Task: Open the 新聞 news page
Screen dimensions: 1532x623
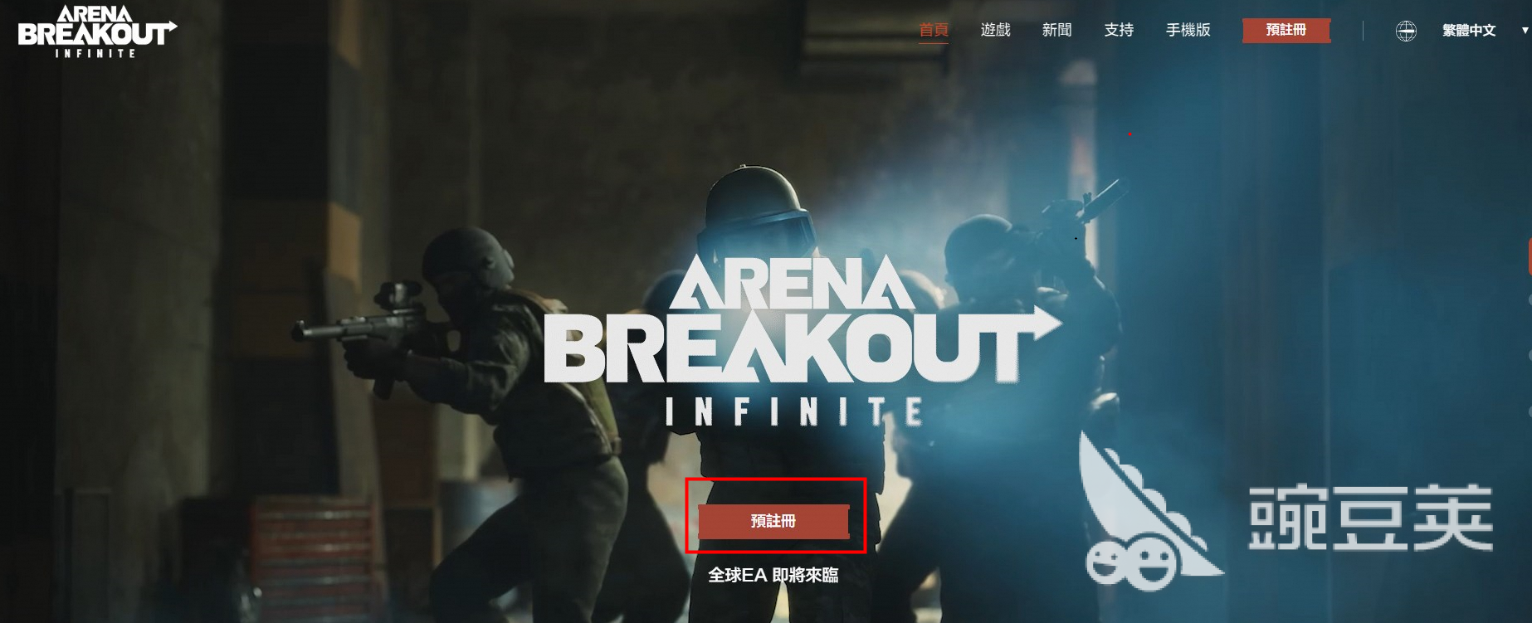Action: click(x=1056, y=30)
